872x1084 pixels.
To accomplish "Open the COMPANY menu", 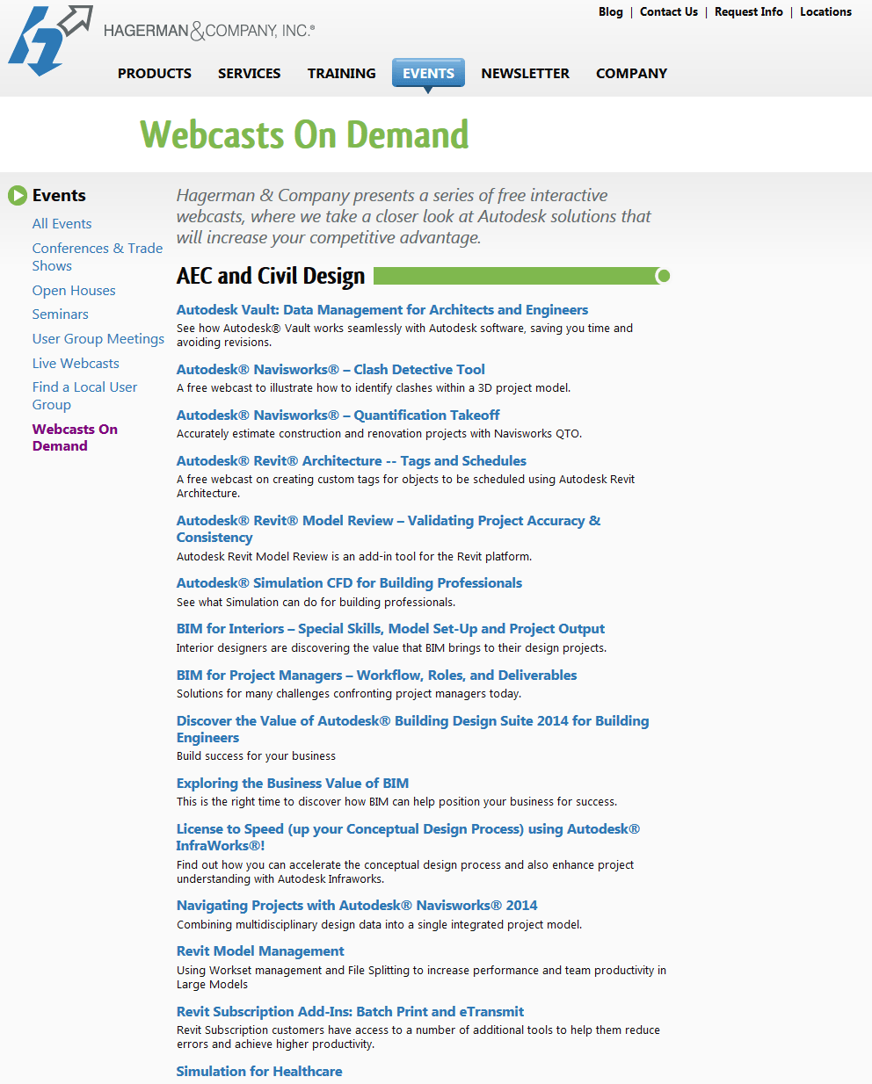I will [x=631, y=74].
